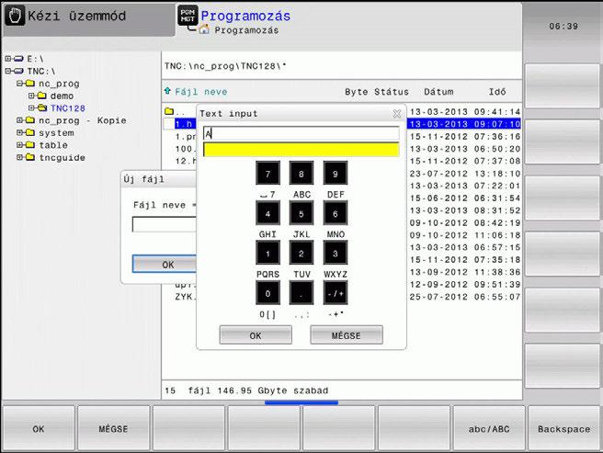Sort by Dátum column header
The width and height of the screenshot is (603, 453).
[x=438, y=92]
